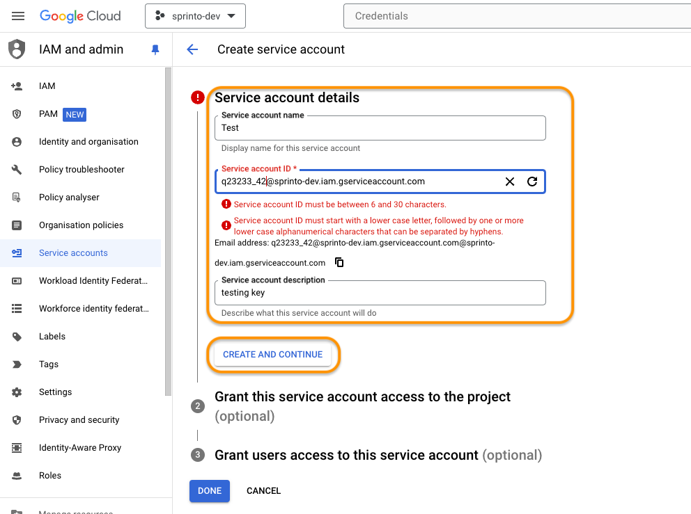
Task: Expand step 2 Grant service account access
Action: tap(362, 406)
